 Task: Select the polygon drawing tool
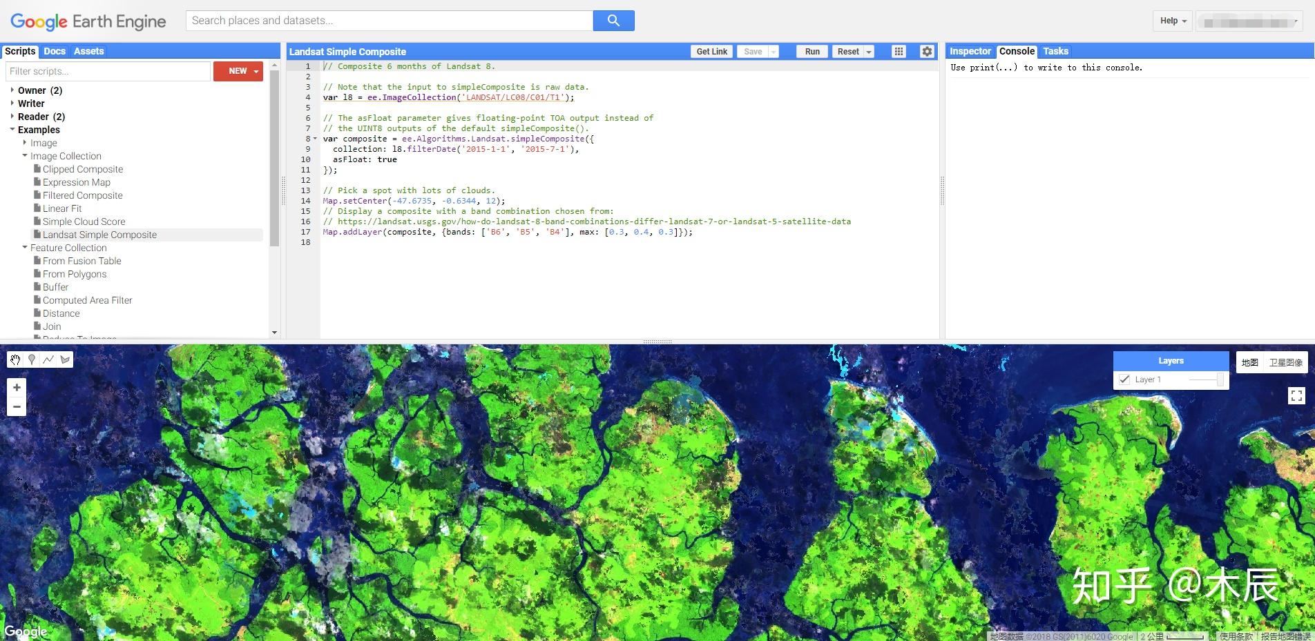click(64, 359)
